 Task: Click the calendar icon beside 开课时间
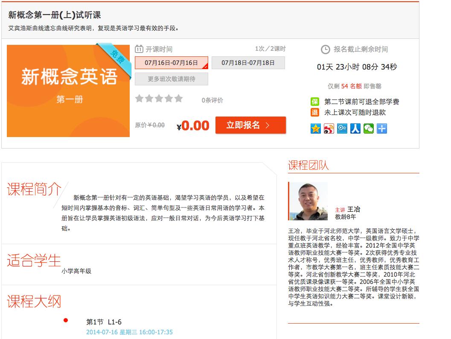click(139, 49)
